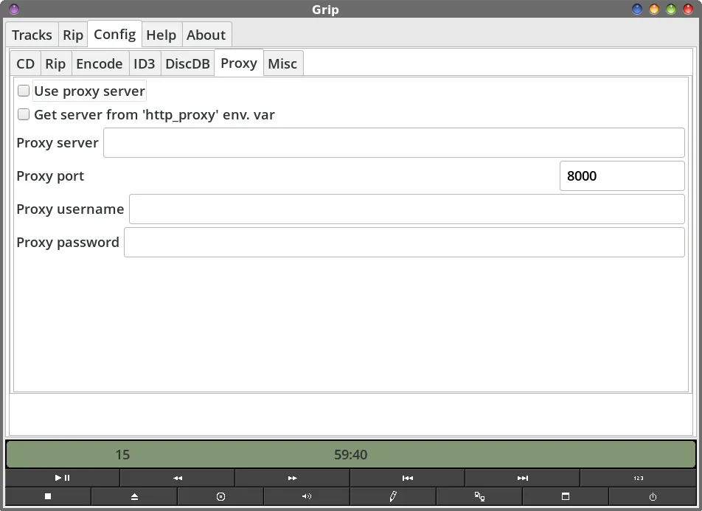Eject the CD tray

(x=134, y=496)
